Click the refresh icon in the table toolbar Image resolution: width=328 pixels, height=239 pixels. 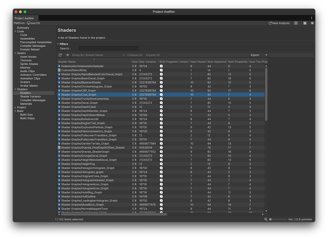(x=60, y=55)
